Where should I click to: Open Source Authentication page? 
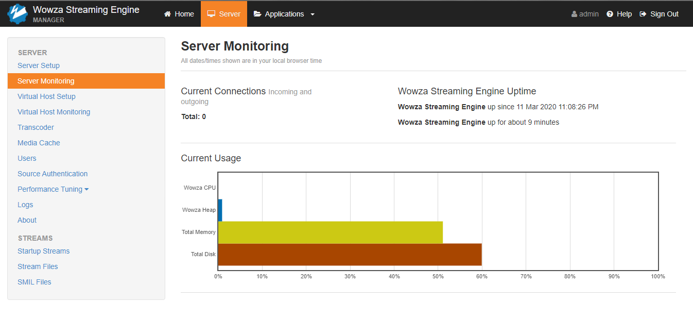point(53,174)
